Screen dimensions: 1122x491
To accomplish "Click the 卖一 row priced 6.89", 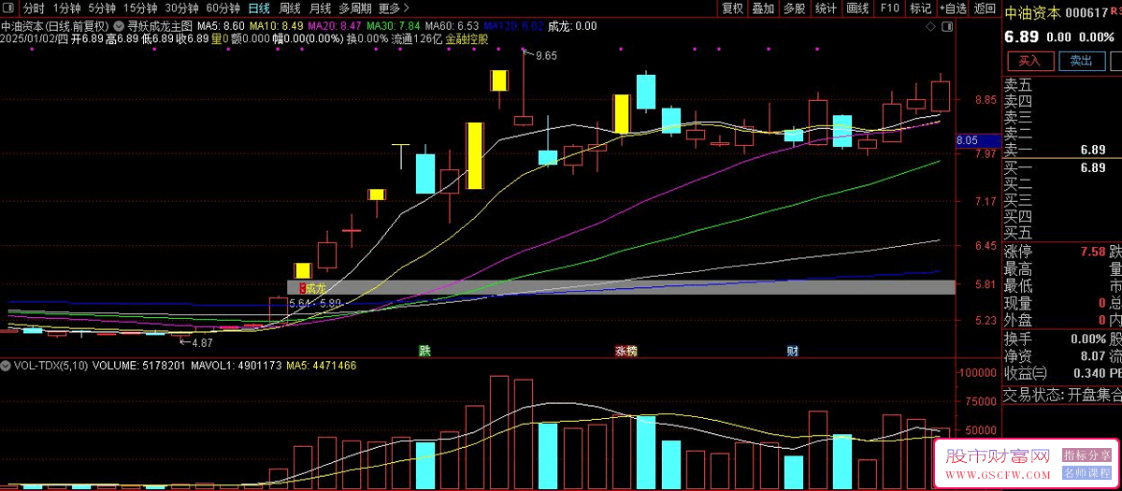I will pyautogui.click(x=1062, y=150).
